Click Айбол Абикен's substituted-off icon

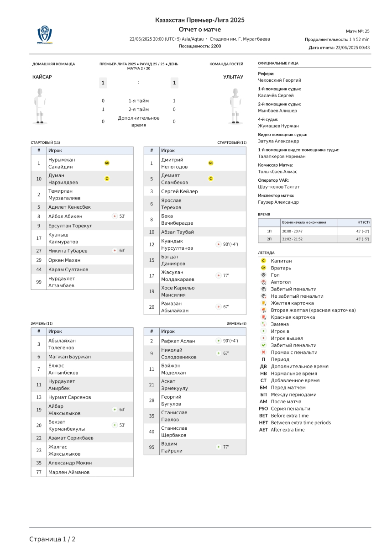115,216
